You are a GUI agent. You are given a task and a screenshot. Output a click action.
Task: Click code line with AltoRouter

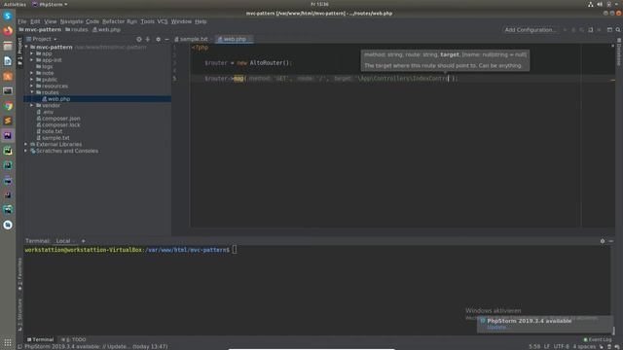click(248, 62)
